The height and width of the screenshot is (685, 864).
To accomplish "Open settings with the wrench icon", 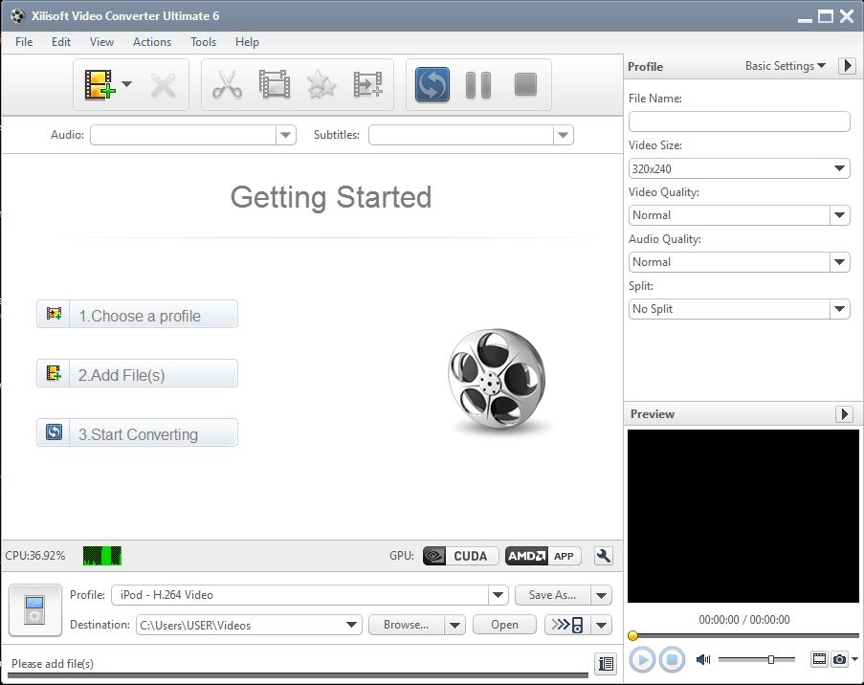I will click(x=603, y=556).
